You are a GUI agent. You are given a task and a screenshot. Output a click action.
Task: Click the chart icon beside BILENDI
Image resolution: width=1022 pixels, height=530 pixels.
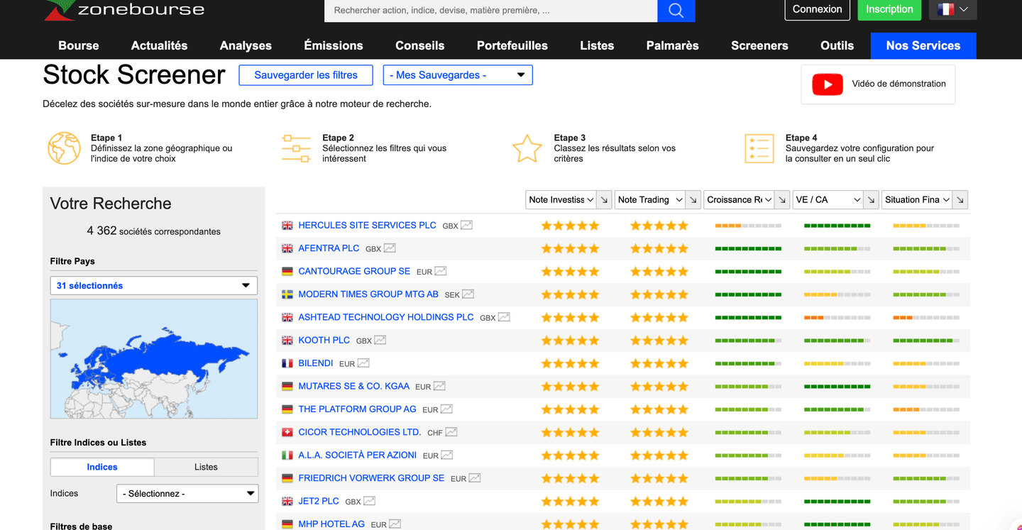click(363, 363)
